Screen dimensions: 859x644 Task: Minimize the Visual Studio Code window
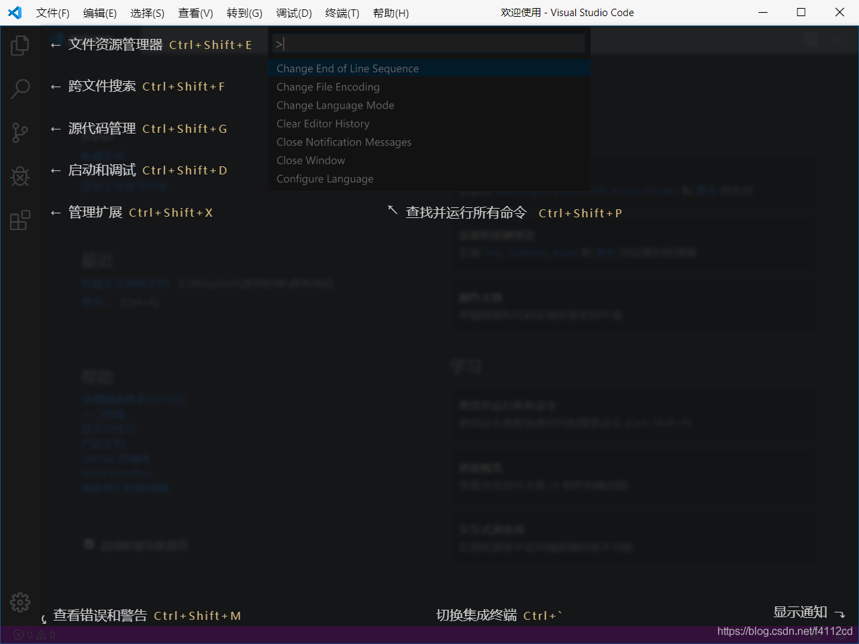763,12
